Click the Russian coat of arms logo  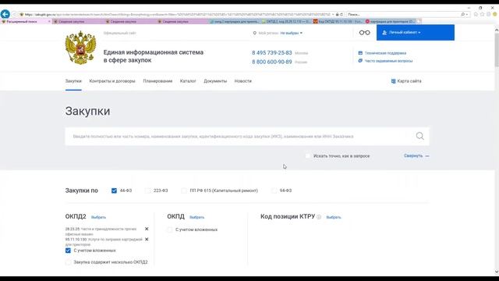[x=80, y=48]
